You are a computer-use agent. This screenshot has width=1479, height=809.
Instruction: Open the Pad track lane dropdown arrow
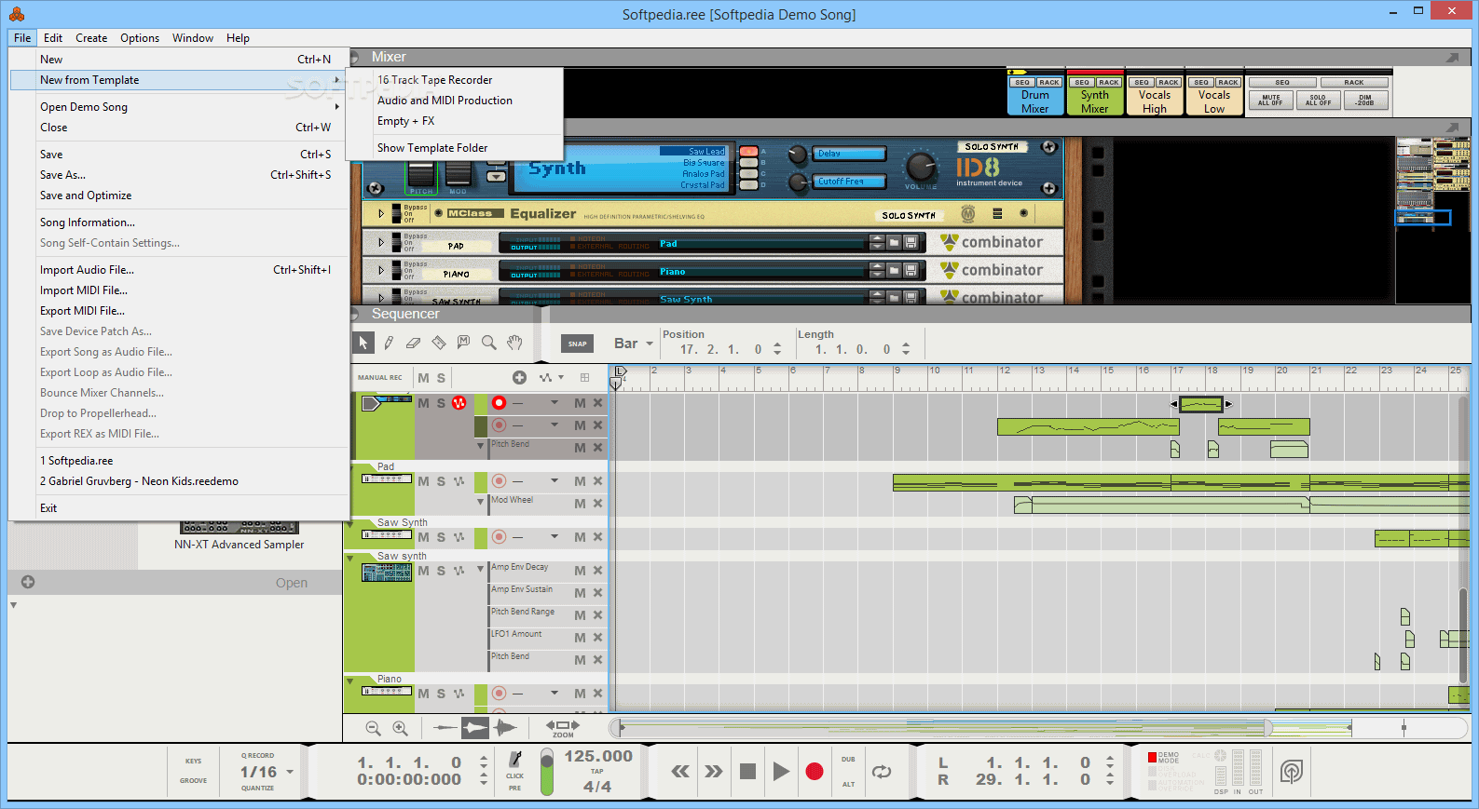[x=555, y=480]
